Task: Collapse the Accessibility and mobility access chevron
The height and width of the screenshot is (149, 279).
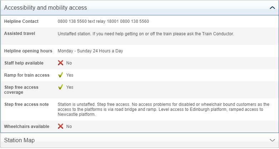Action: (272, 7)
